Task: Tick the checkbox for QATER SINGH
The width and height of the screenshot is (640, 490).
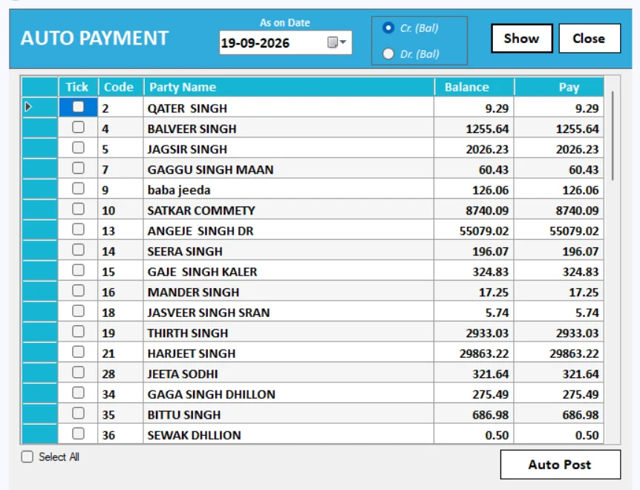Action: point(78,107)
